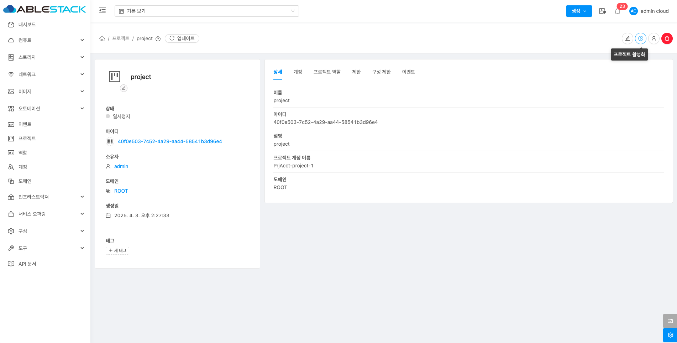Open the 기본 보기 dropdown
The height and width of the screenshot is (343, 677).
(206, 11)
